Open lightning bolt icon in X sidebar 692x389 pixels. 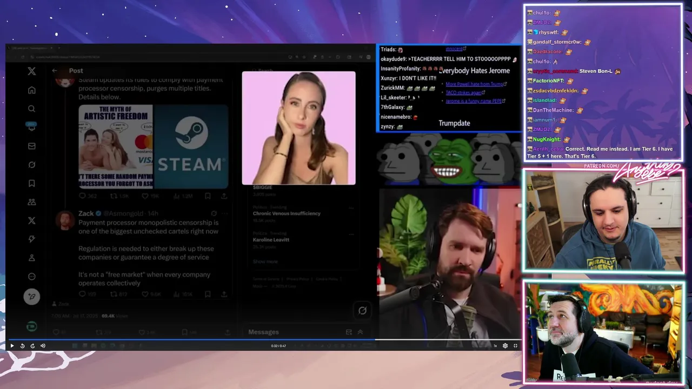[x=32, y=239]
